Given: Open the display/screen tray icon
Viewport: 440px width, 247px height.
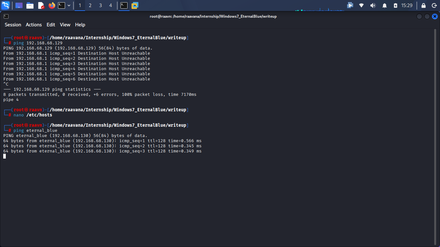Looking at the screenshot, I should click(350, 5).
